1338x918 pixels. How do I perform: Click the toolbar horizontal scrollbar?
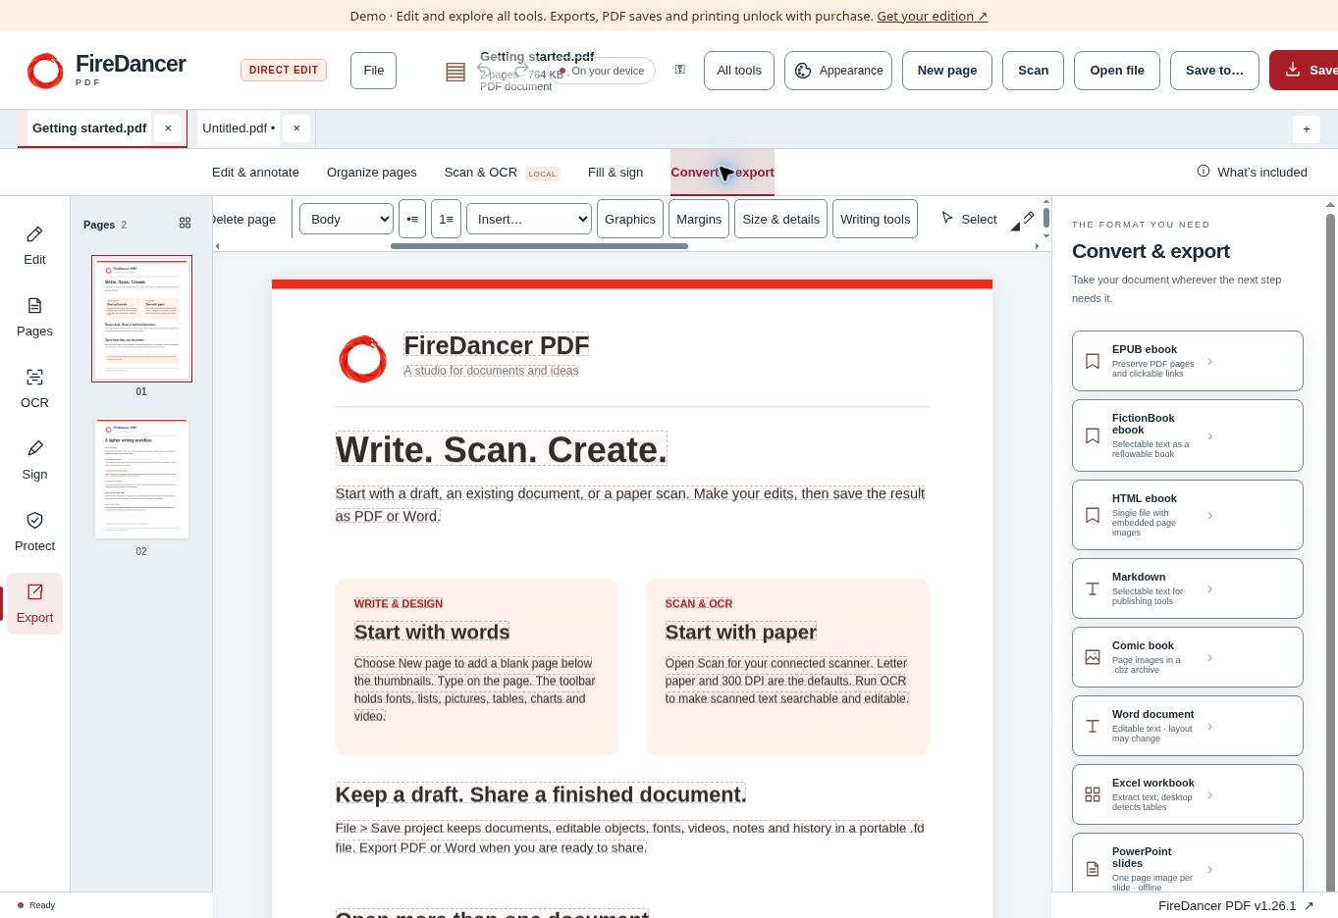[539, 246]
